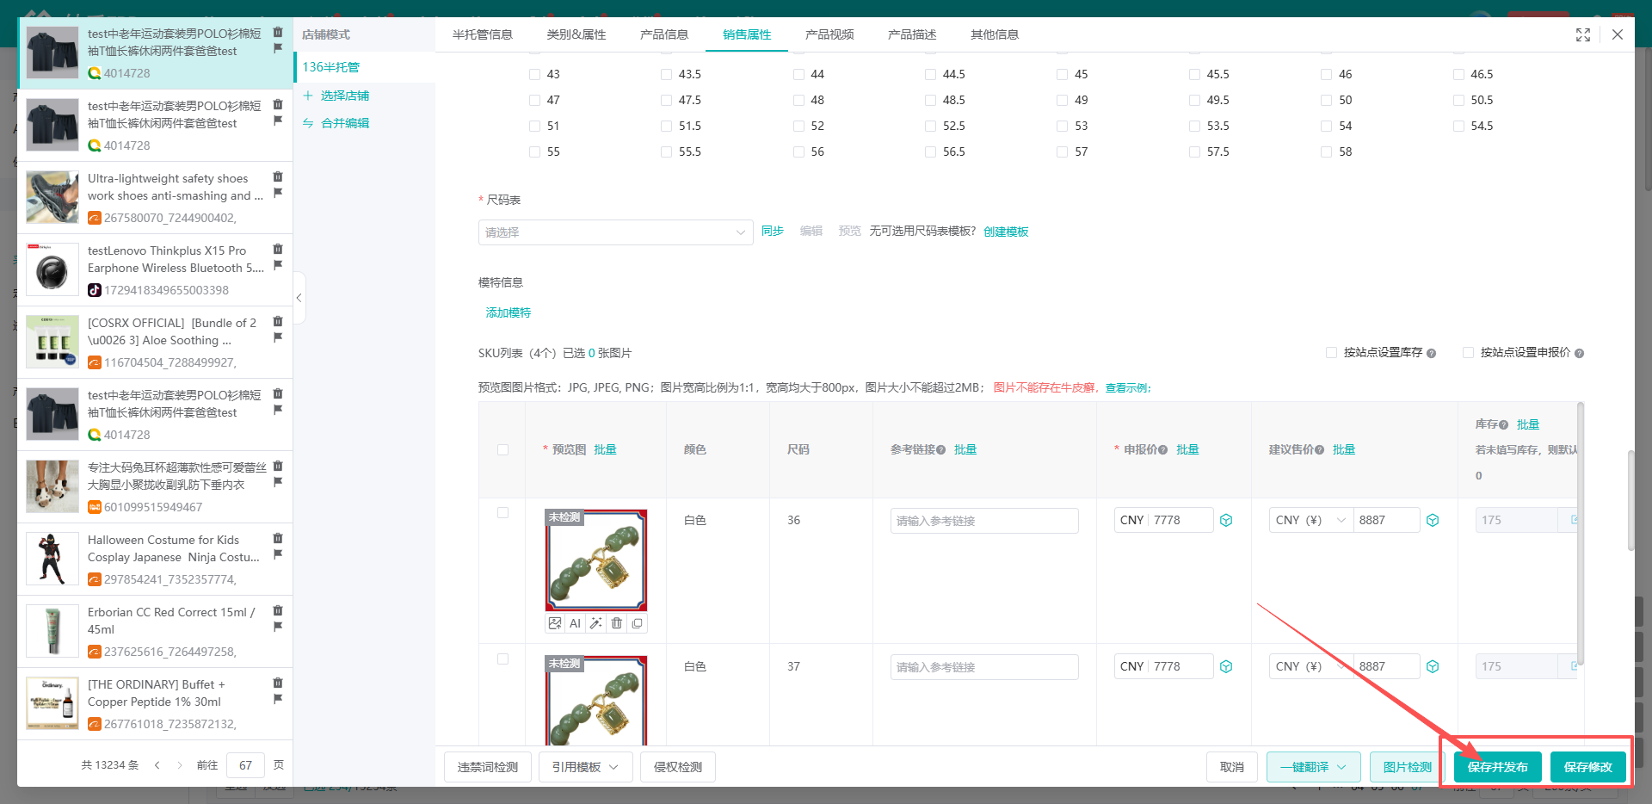
Task: Click the upload image icon under size 36 thumbnail
Action: tap(555, 623)
